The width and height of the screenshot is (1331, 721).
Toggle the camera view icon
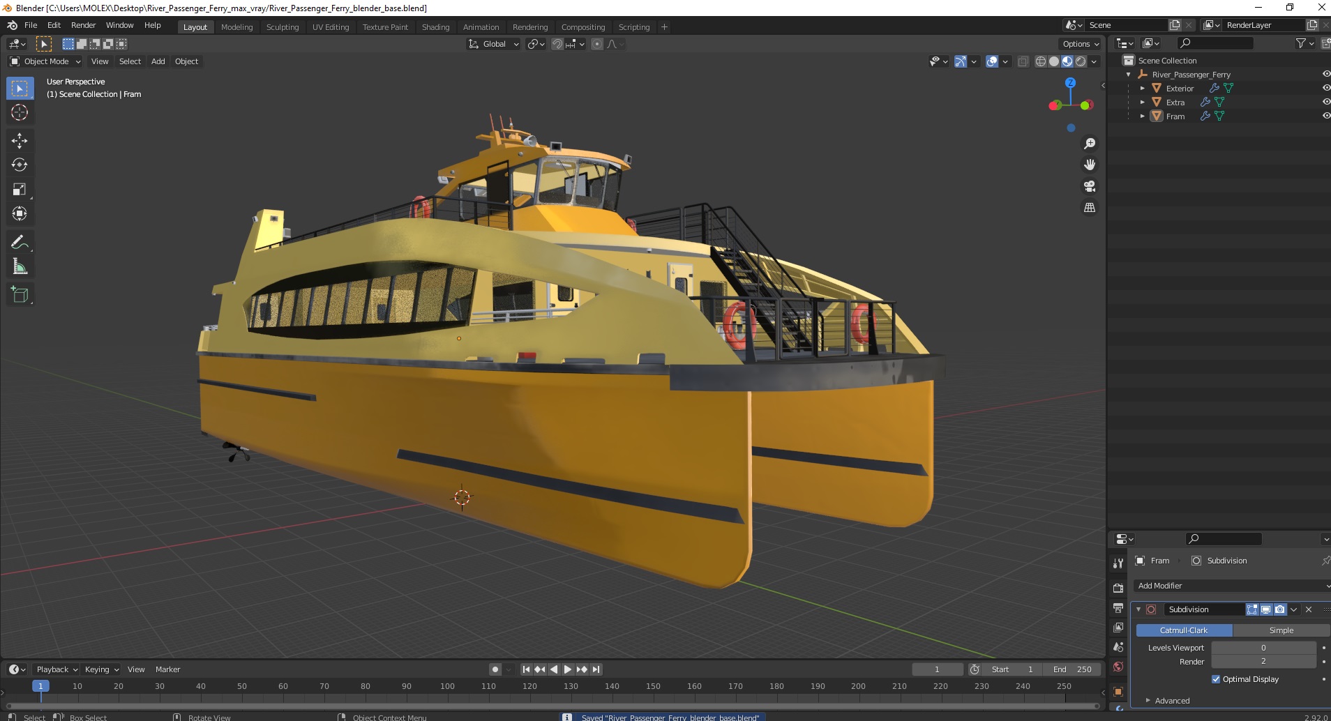[x=1089, y=186]
